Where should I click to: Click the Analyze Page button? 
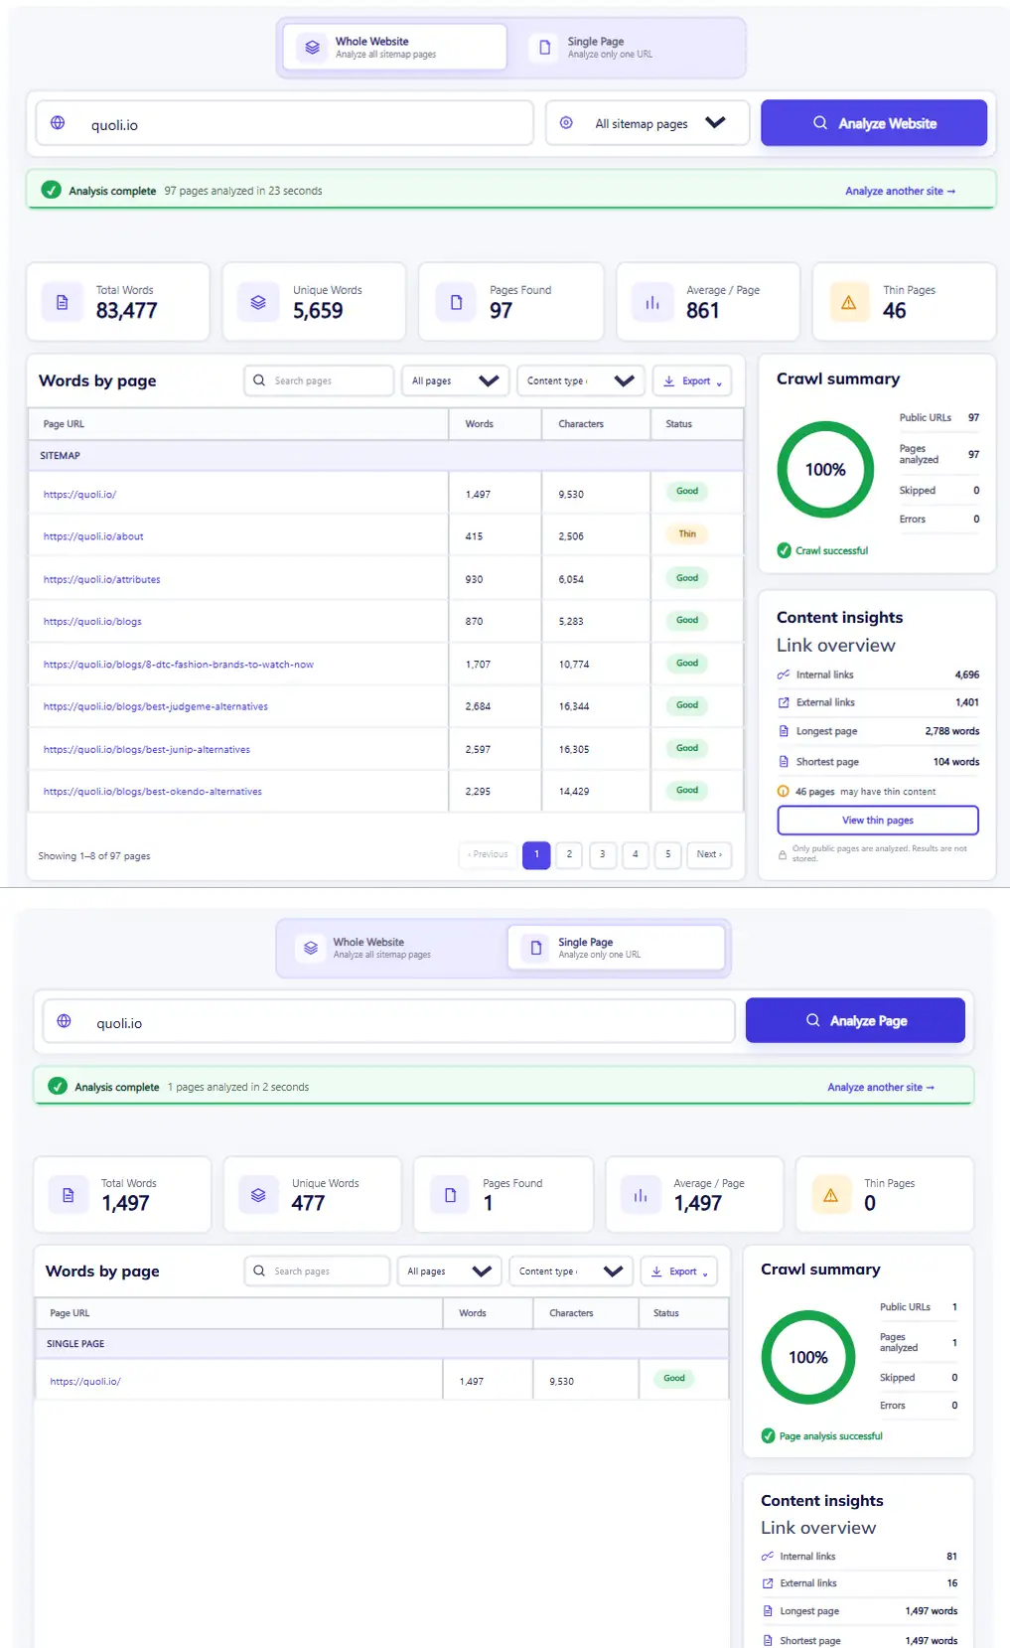[855, 1020]
